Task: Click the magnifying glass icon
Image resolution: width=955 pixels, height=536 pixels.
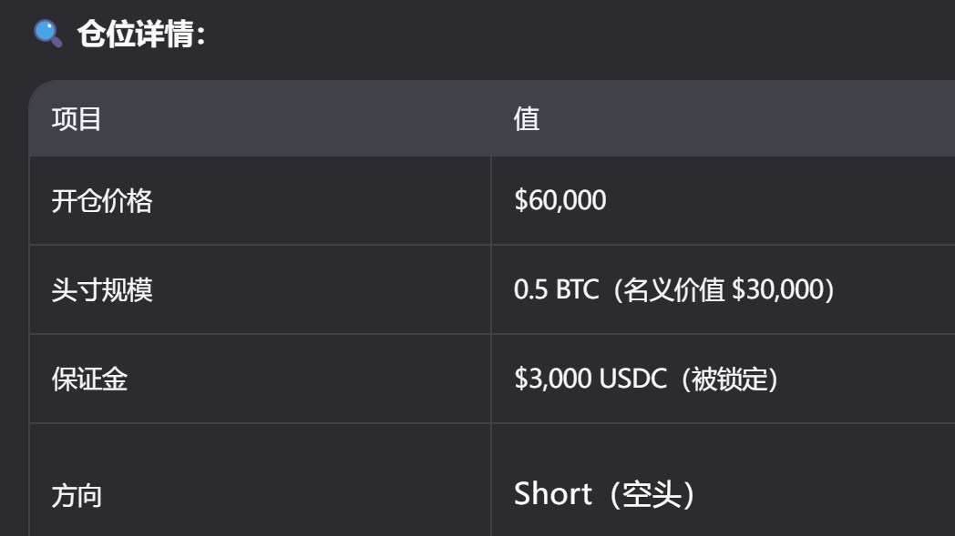Action: [x=47, y=35]
